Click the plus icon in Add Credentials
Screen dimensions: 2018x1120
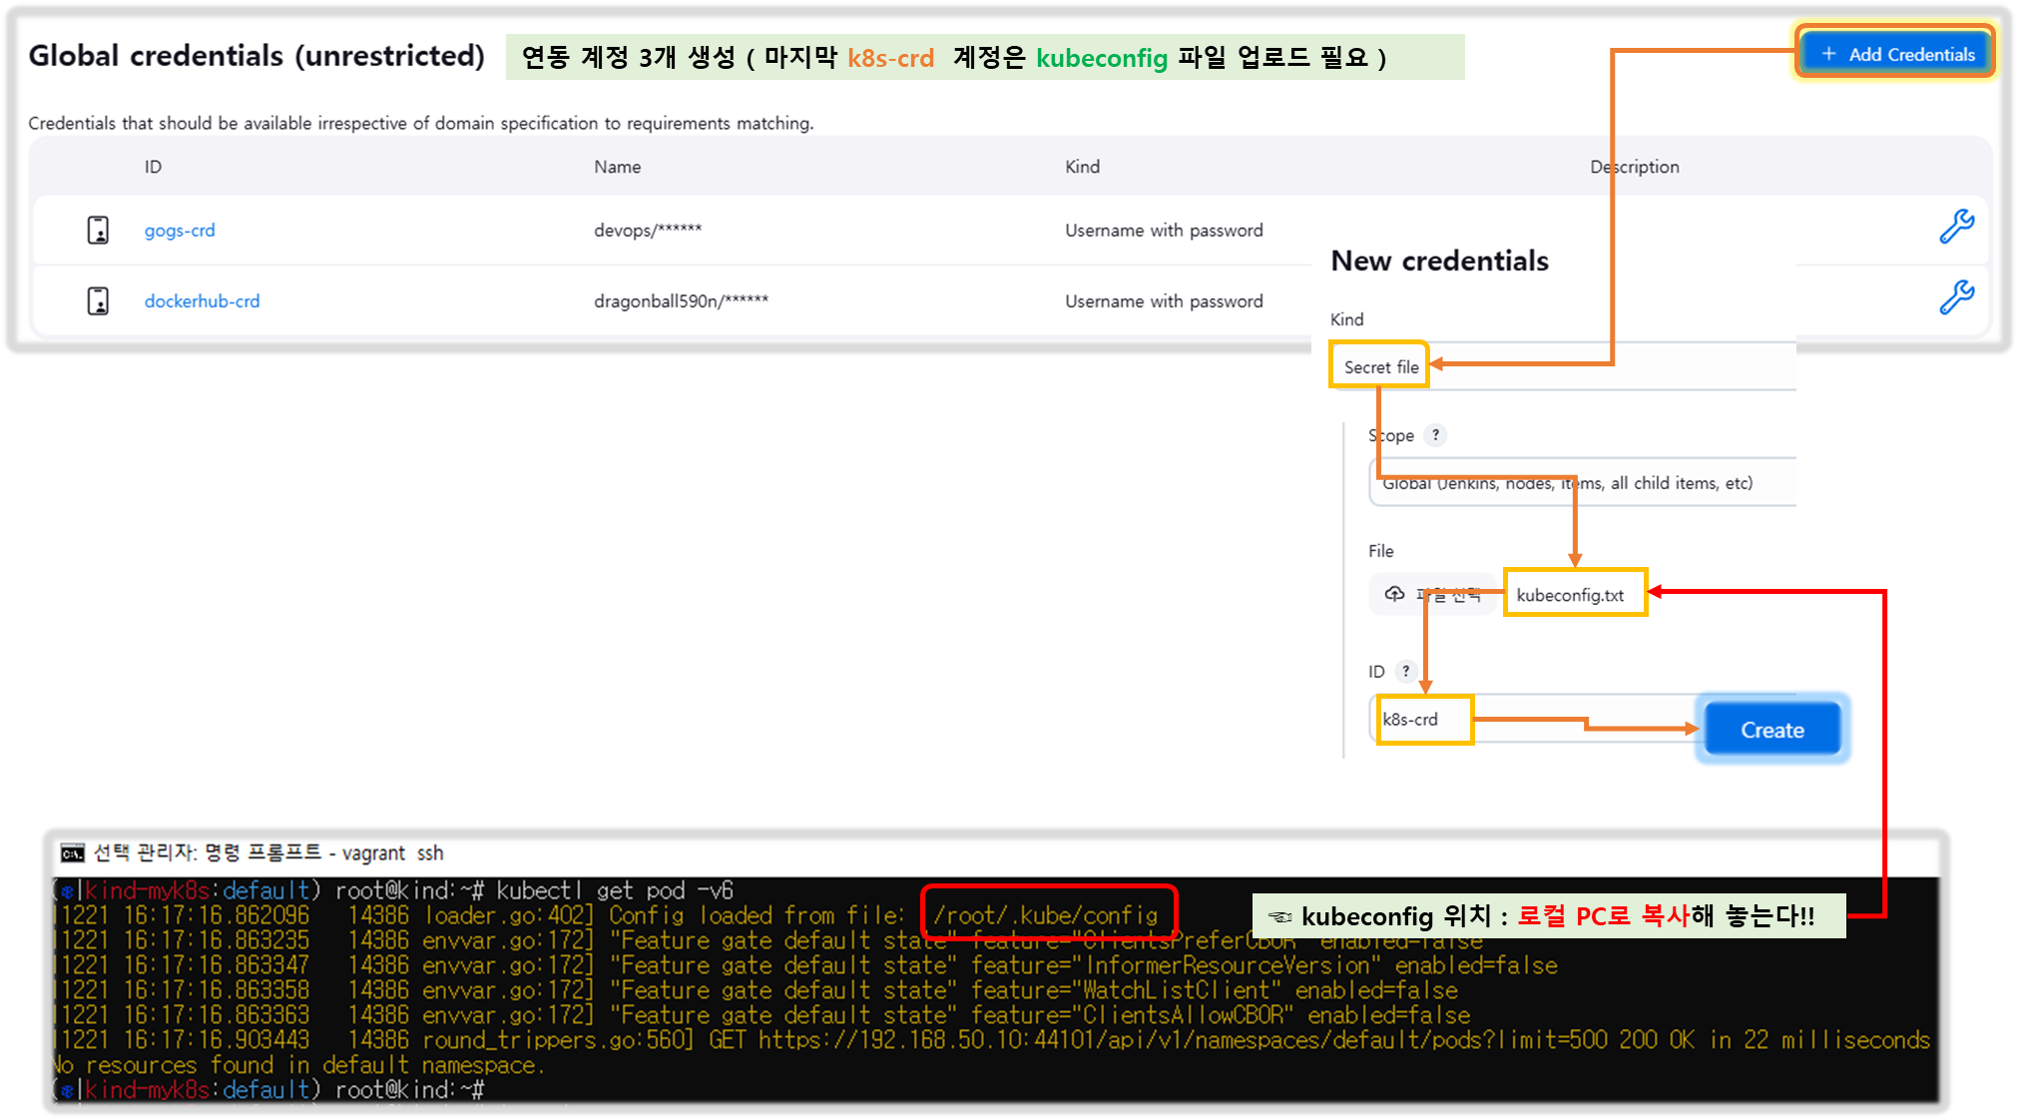coord(1828,54)
